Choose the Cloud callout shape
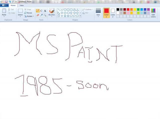 [77, 16]
